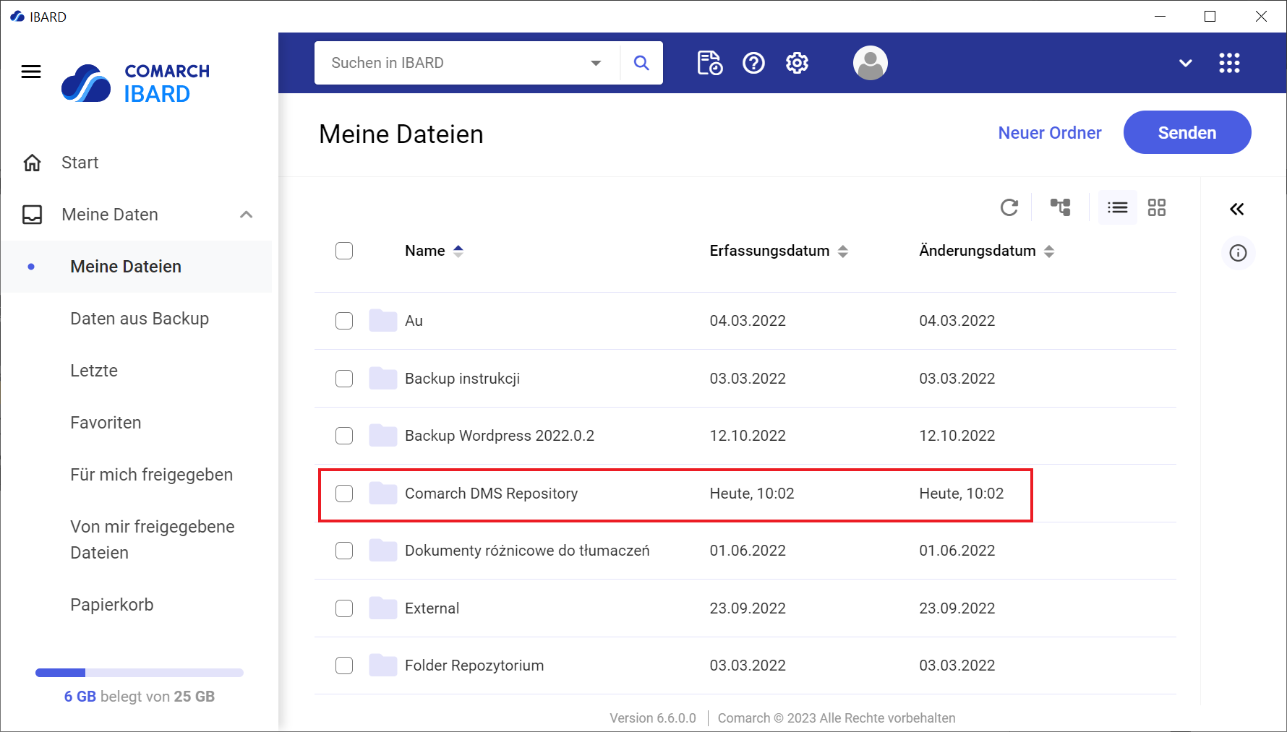Image resolution: width=1287 pixels, height=732 pixels.
Task: Click Heute, 10:02 in Erfassungsdatum column
Action: 752,494
